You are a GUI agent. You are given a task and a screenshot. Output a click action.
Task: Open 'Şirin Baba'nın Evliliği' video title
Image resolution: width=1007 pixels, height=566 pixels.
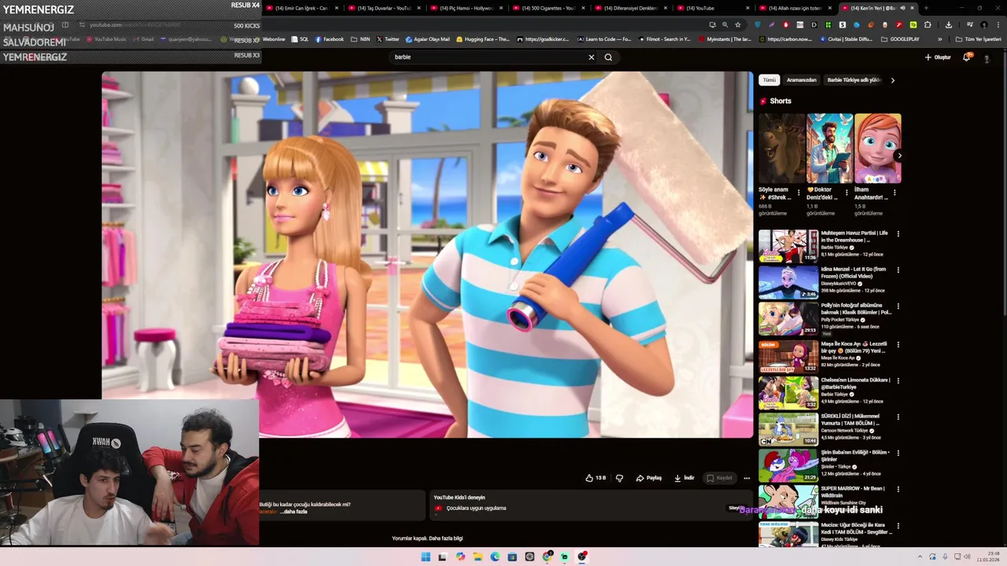point(856,455)
